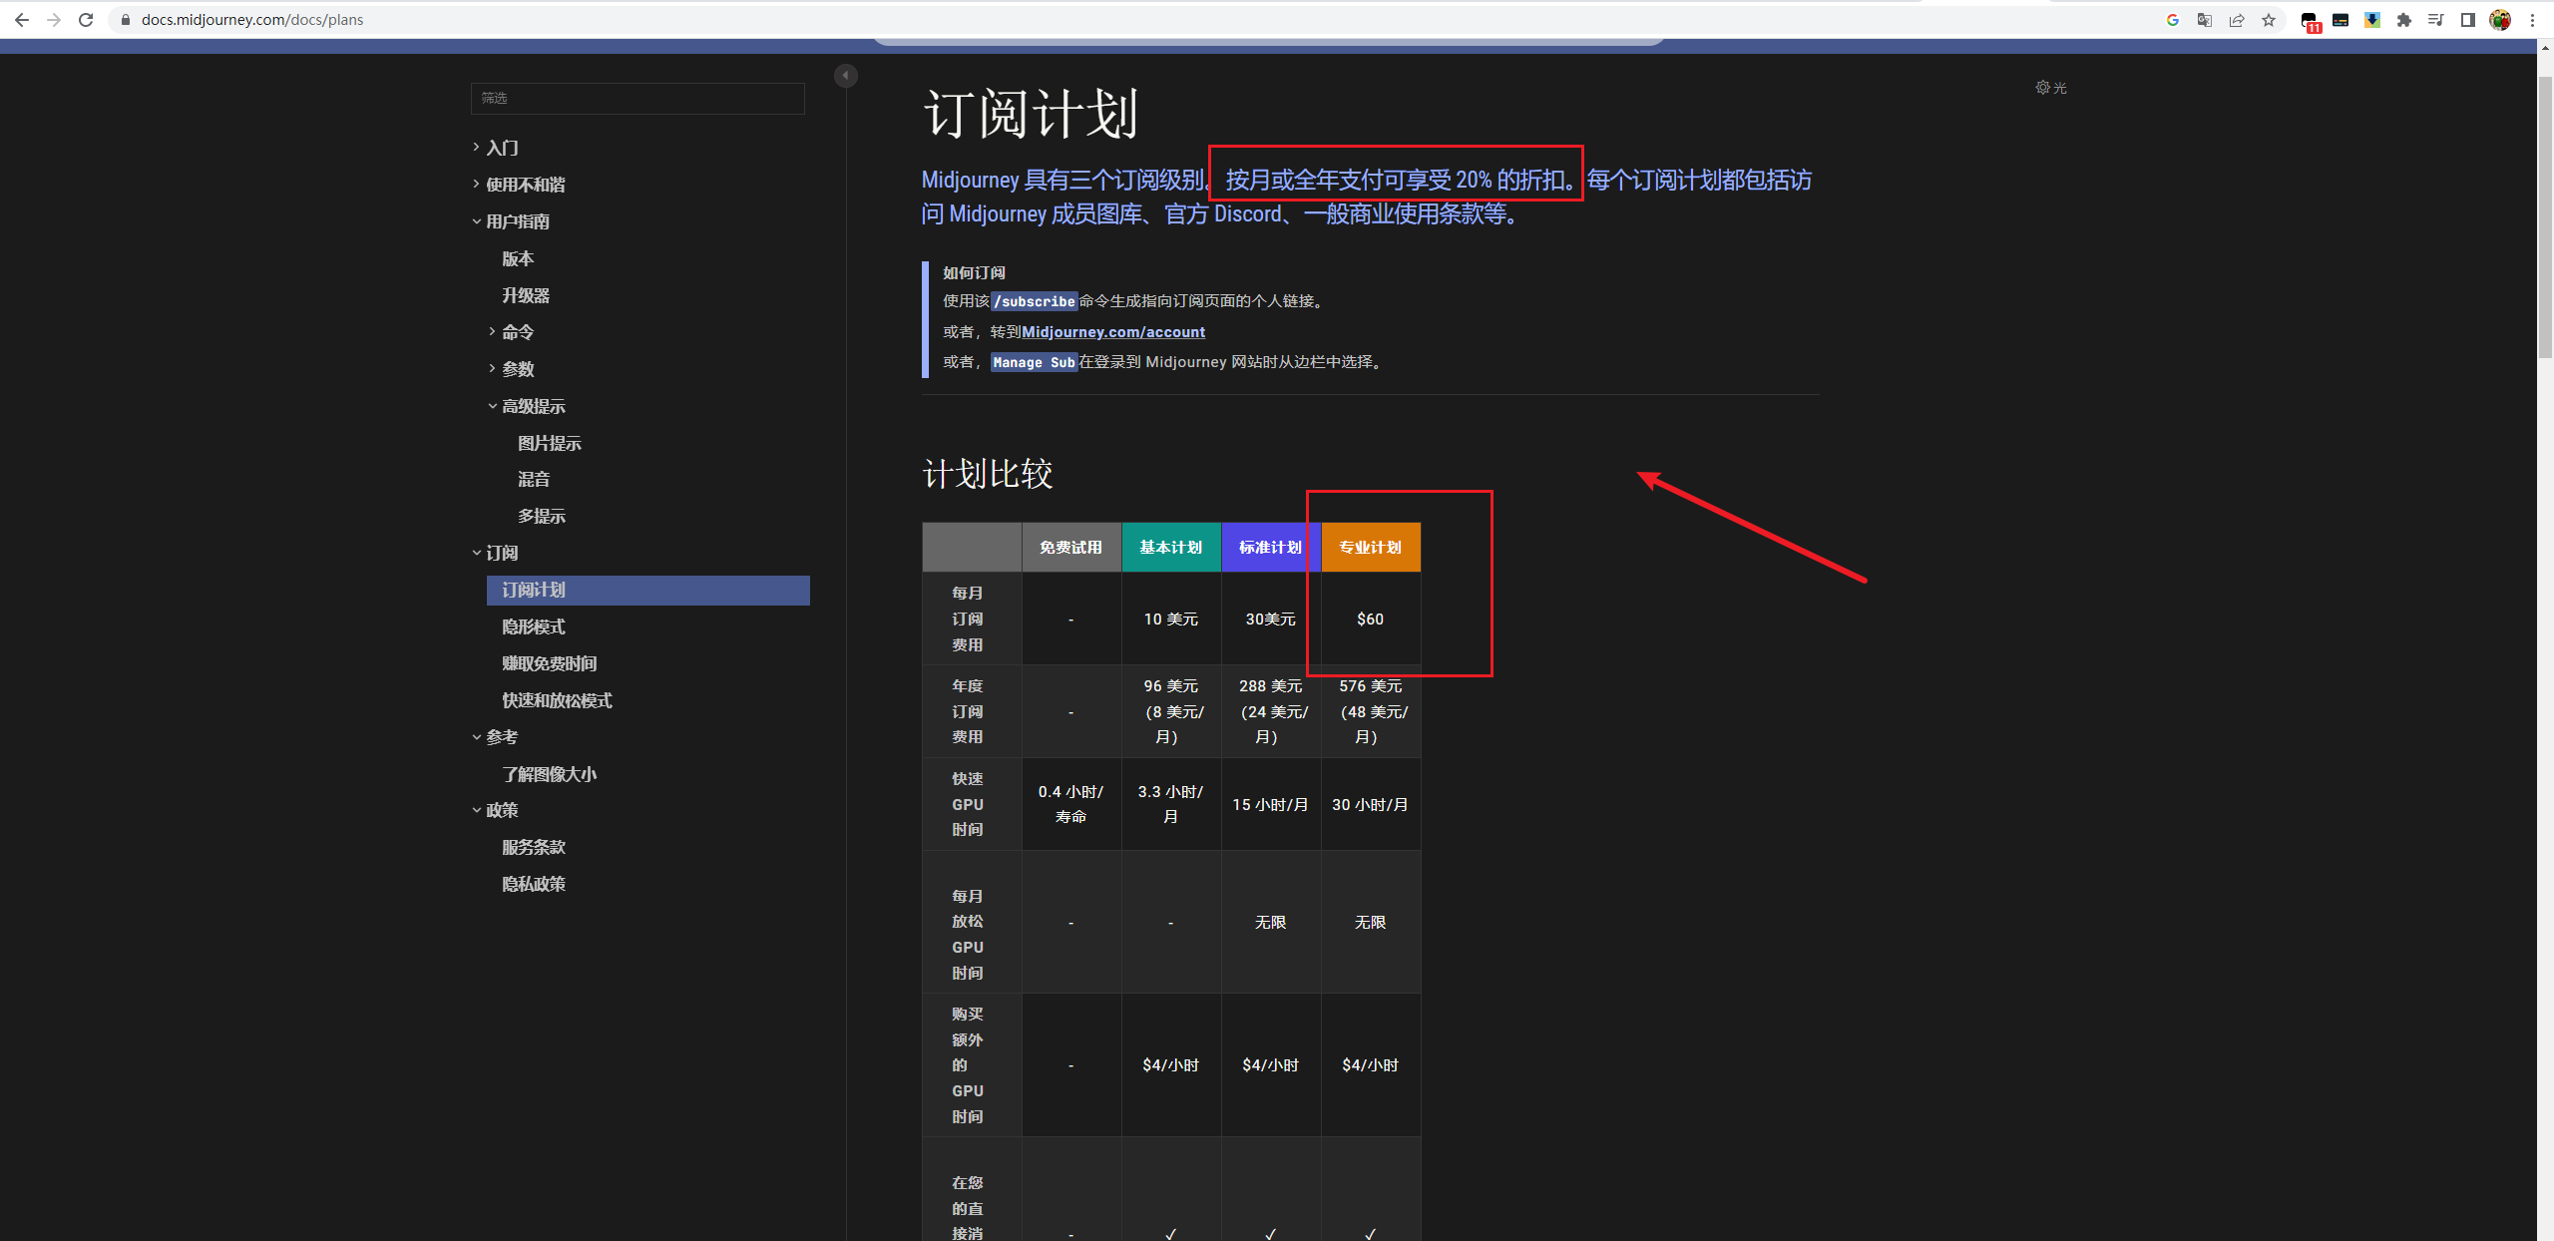View site info via the padlock icon
This screenshot has height=1241, width=2554.
pos(125,20)
